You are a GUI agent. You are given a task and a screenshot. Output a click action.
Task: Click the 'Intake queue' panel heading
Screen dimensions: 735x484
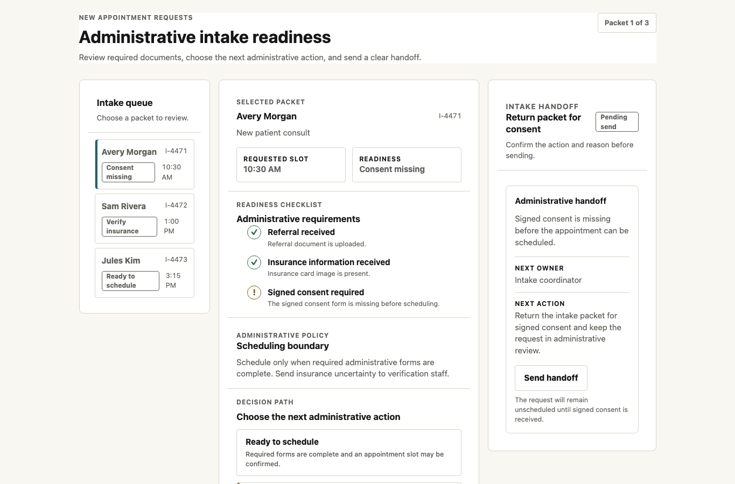click(x=124, y=103)
